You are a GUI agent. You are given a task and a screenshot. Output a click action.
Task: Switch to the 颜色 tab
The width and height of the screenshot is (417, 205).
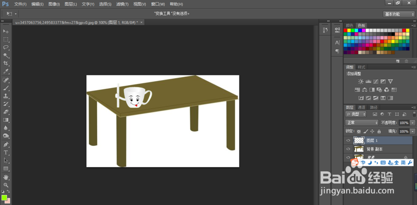click(349, 25)
